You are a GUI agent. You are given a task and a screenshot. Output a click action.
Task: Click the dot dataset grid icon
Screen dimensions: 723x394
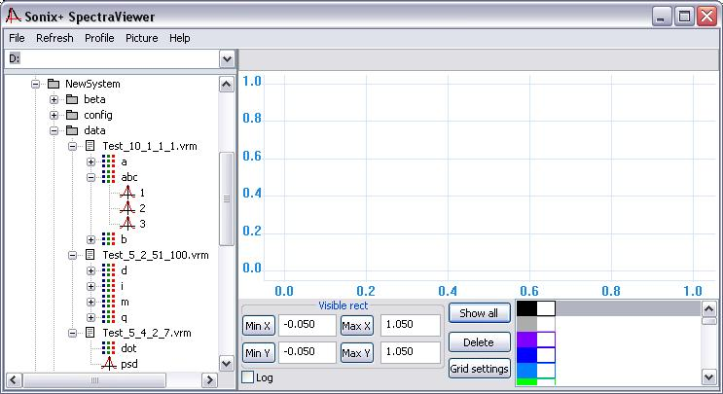coord(108,348)
